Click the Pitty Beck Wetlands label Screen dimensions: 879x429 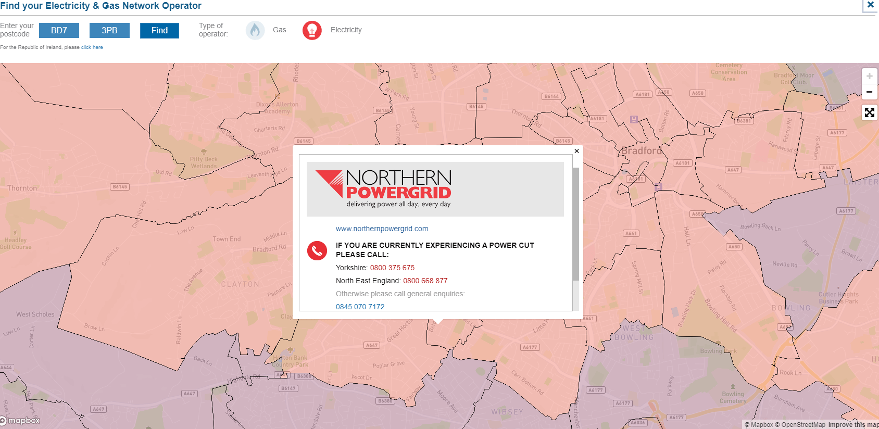(x=204, y=162)
